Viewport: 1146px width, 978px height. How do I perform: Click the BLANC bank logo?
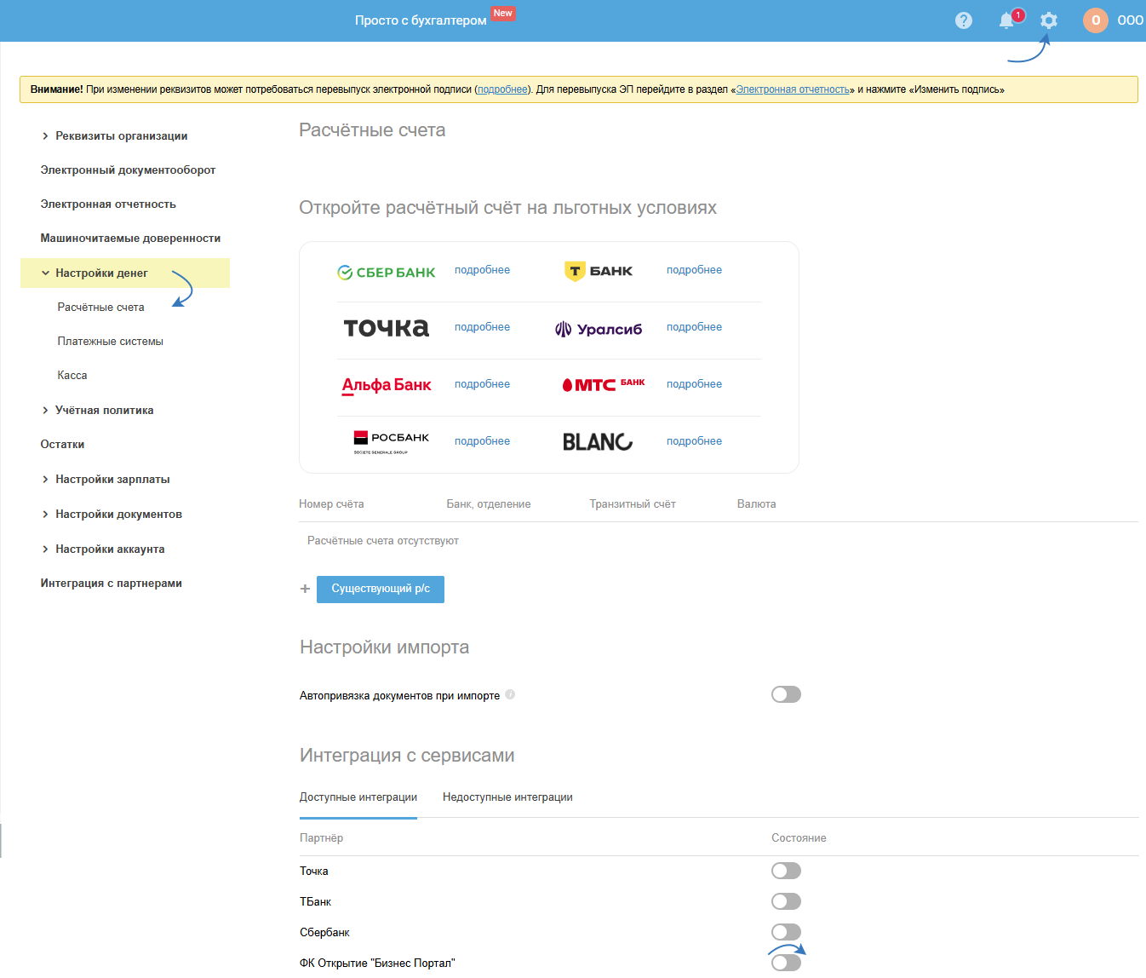point(598,442)
